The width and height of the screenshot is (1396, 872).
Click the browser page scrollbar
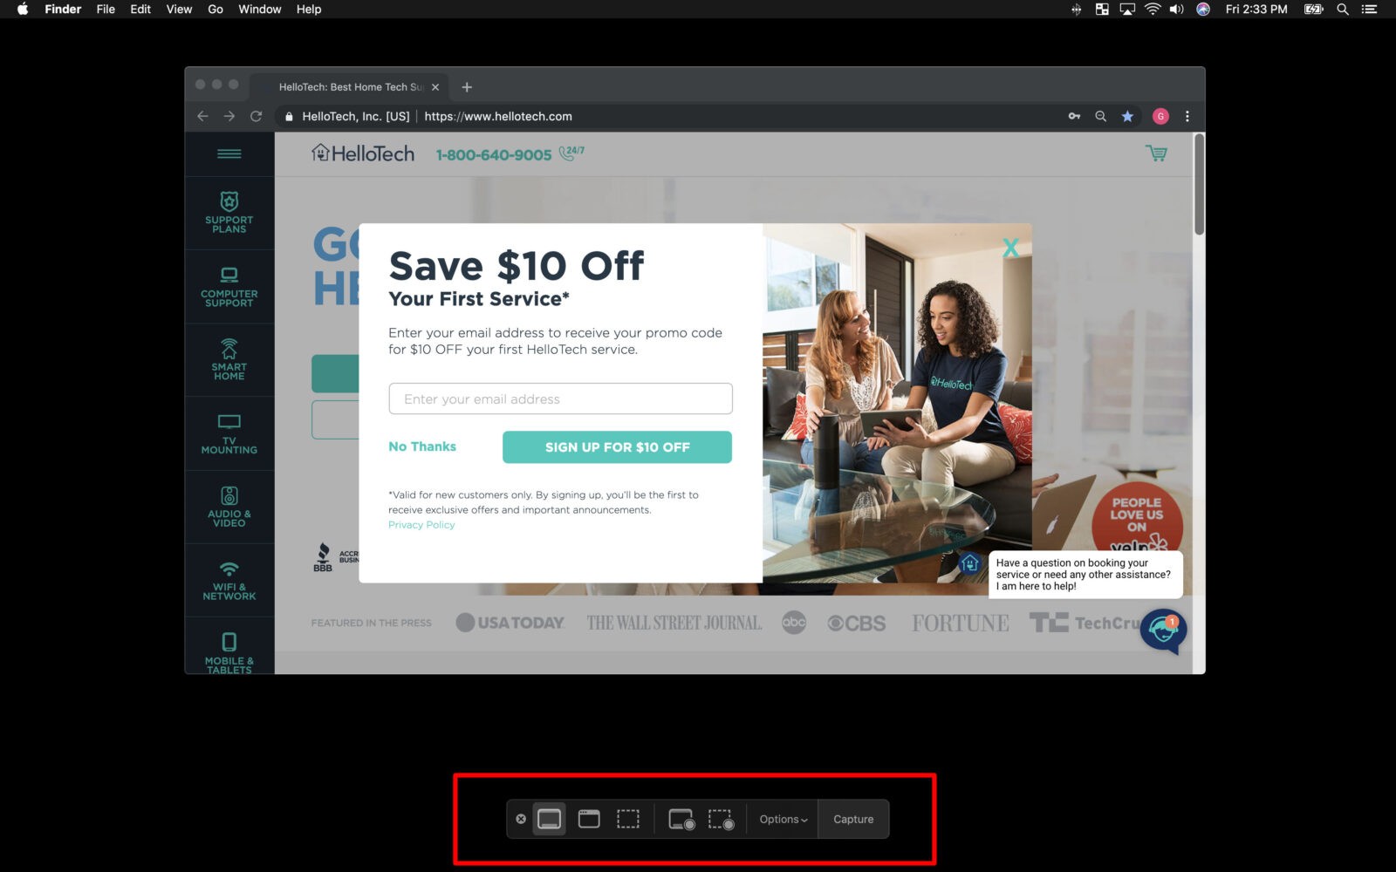(x=1200, y=185)
